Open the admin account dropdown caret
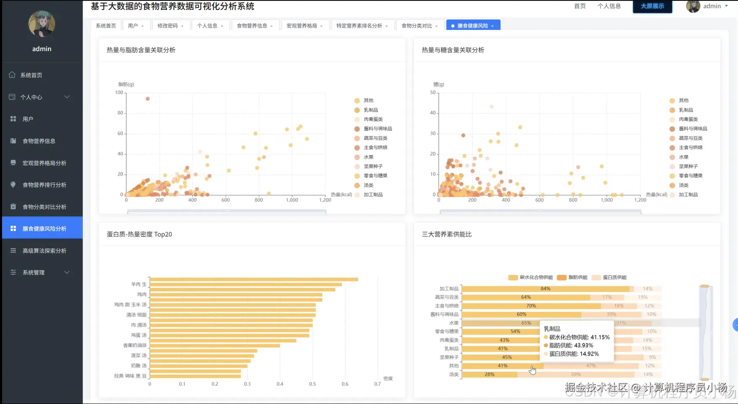The width and height of the screenshot is (738, 404). pos(726,6)
